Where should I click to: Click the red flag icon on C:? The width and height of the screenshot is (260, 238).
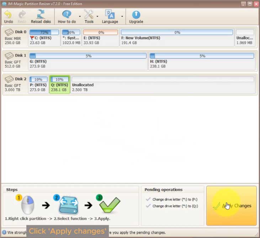[32, 38]
